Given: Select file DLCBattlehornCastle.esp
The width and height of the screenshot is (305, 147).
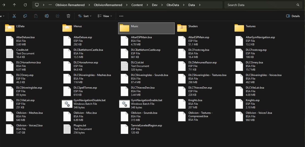Looking at the screenshot, I should tap(147, 53).
